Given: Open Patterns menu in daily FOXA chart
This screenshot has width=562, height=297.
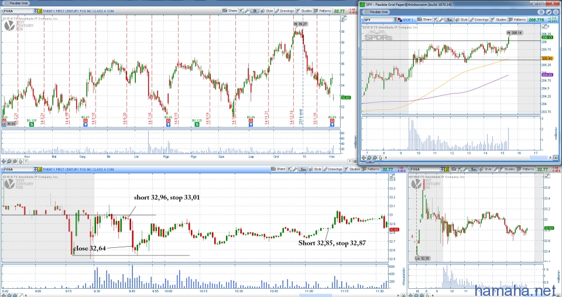Looking at the screenshot, I should pyautogui.click(x=323, y=11).
